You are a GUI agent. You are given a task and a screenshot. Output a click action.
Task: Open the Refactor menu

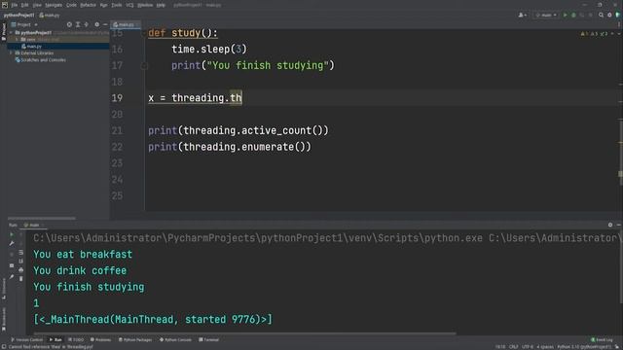(88, 5)
